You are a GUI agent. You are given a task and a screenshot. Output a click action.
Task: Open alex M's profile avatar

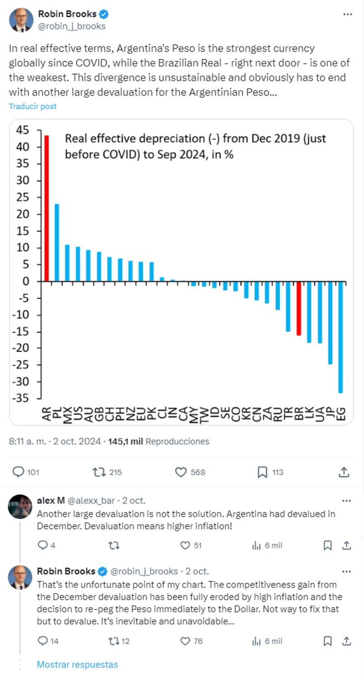click(x=20, y=506)
